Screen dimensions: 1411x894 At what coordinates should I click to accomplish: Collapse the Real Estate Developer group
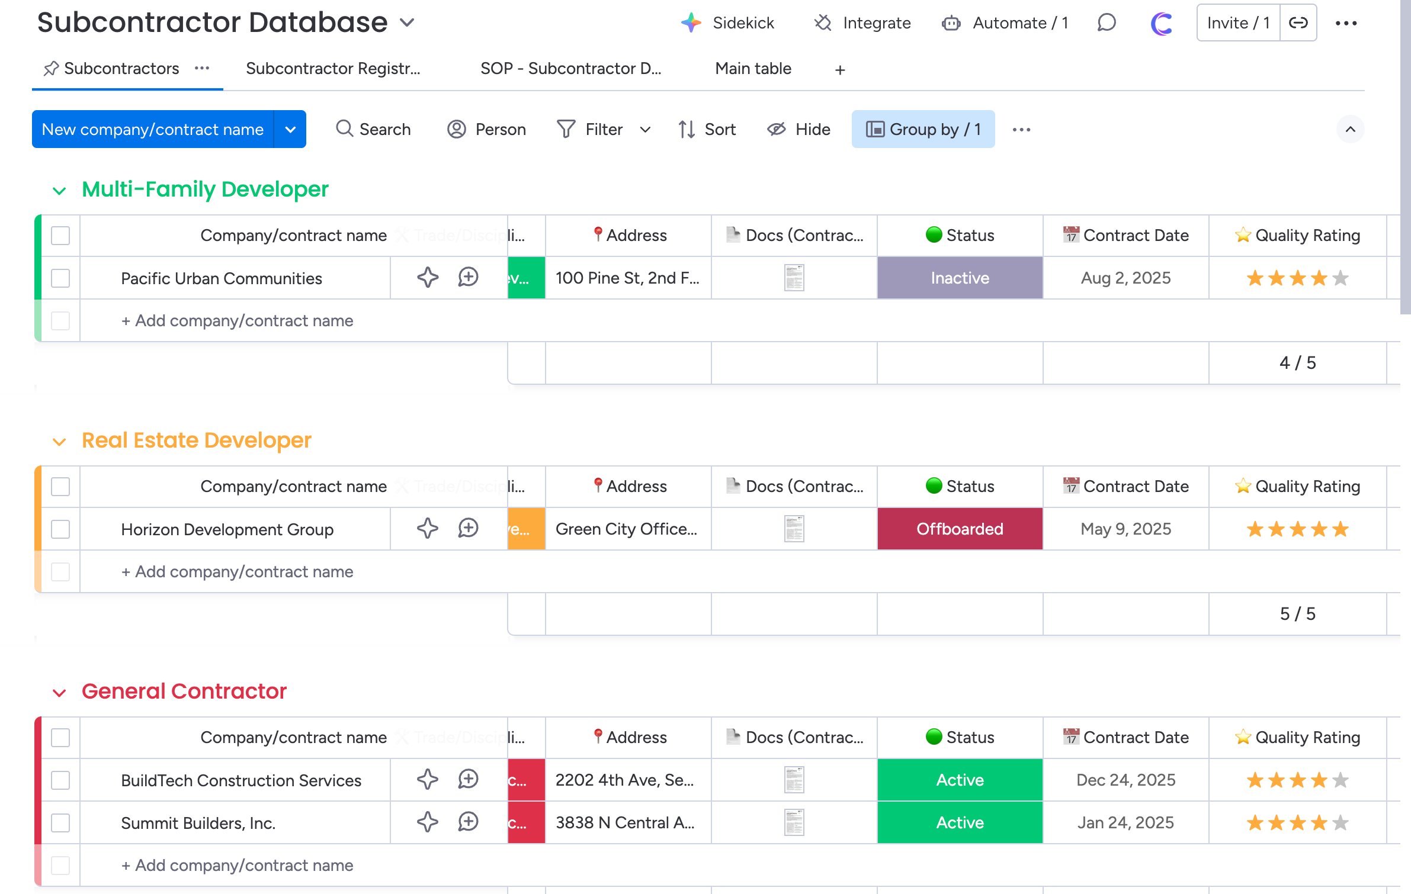(x=59, y=442)
